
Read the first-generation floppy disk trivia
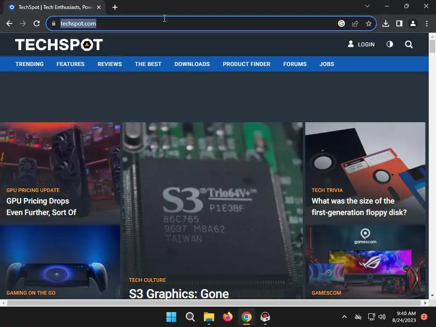(x=359, y=207)
